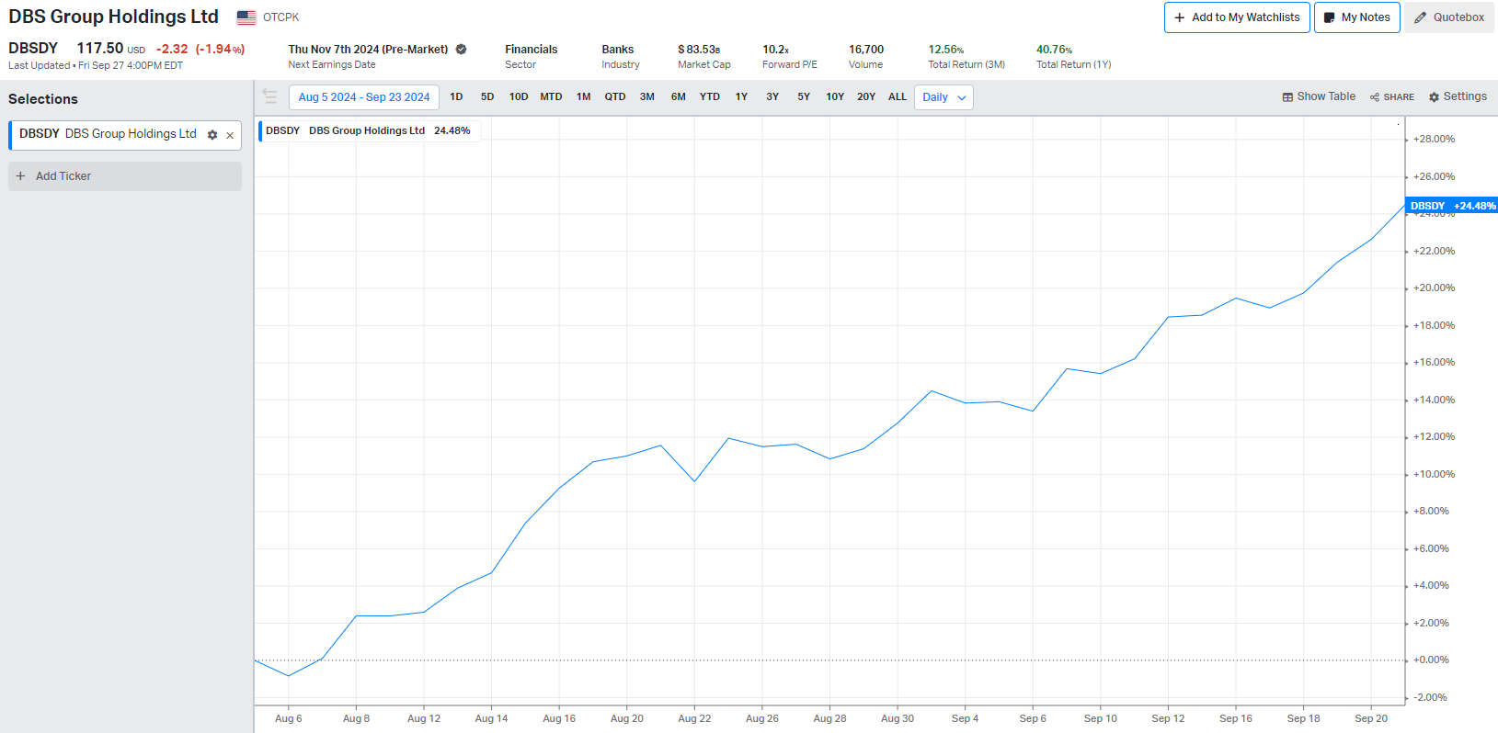
Task: Select the YTD time range
Action: [710, 97]
